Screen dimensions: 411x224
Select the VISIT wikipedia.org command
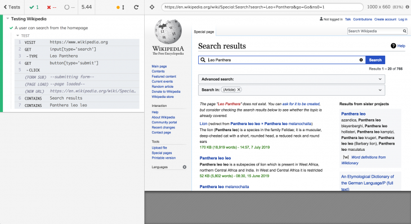pos(77,42)
